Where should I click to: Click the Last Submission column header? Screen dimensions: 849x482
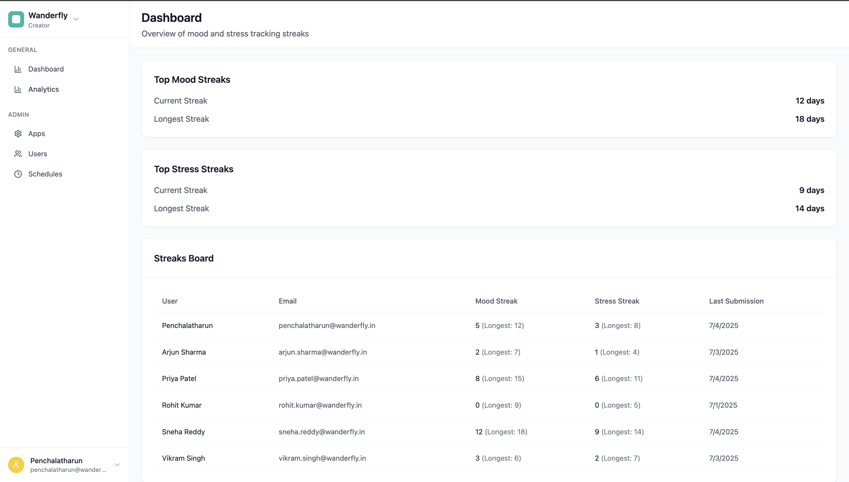pyautogui.click(x=736, y=301)
